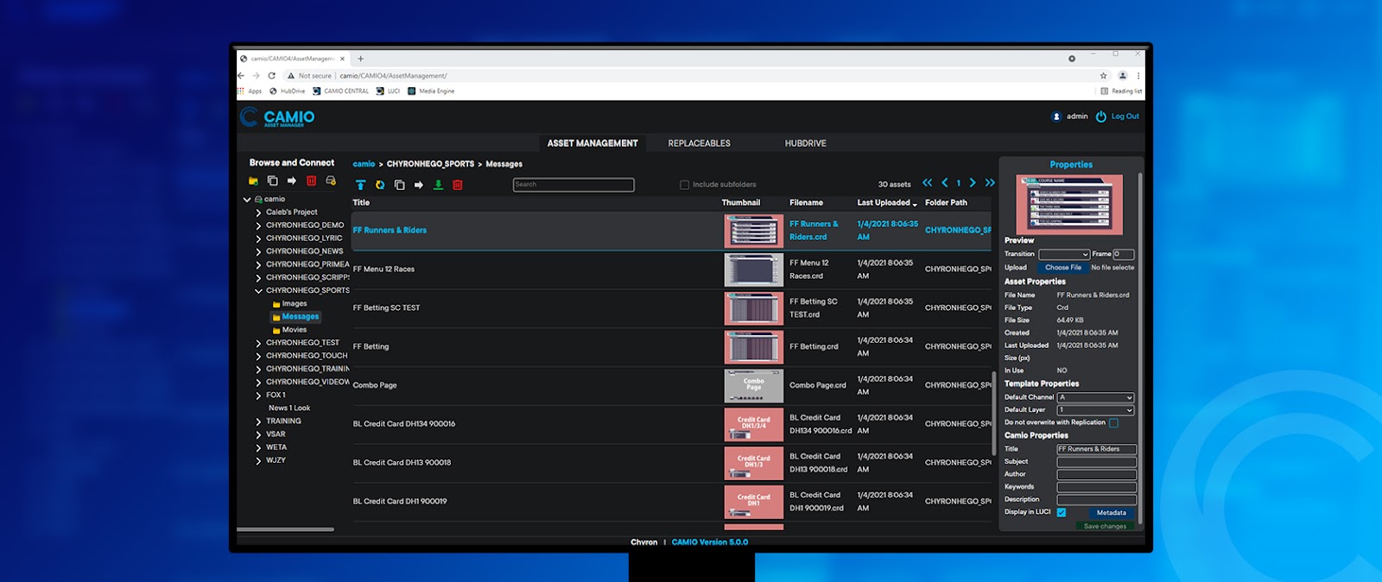Go to last page of assets
Image resolution: width=1382 pixels, height=582 pixels.
tap(990, 183)
